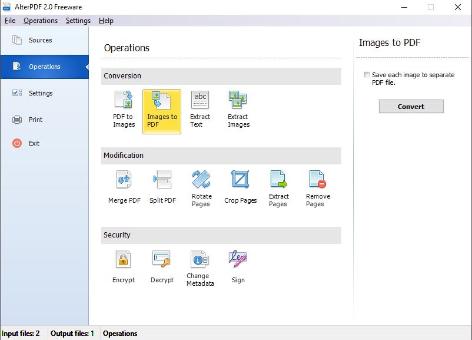Click the Convert button

pos(411,107)
